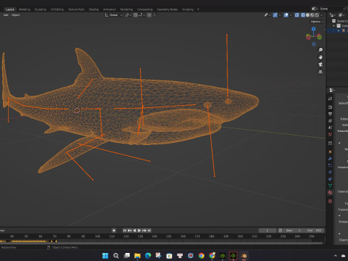Open object type visibility dropdown
This screenshot has height=261, width=348.
coord(268,15)
